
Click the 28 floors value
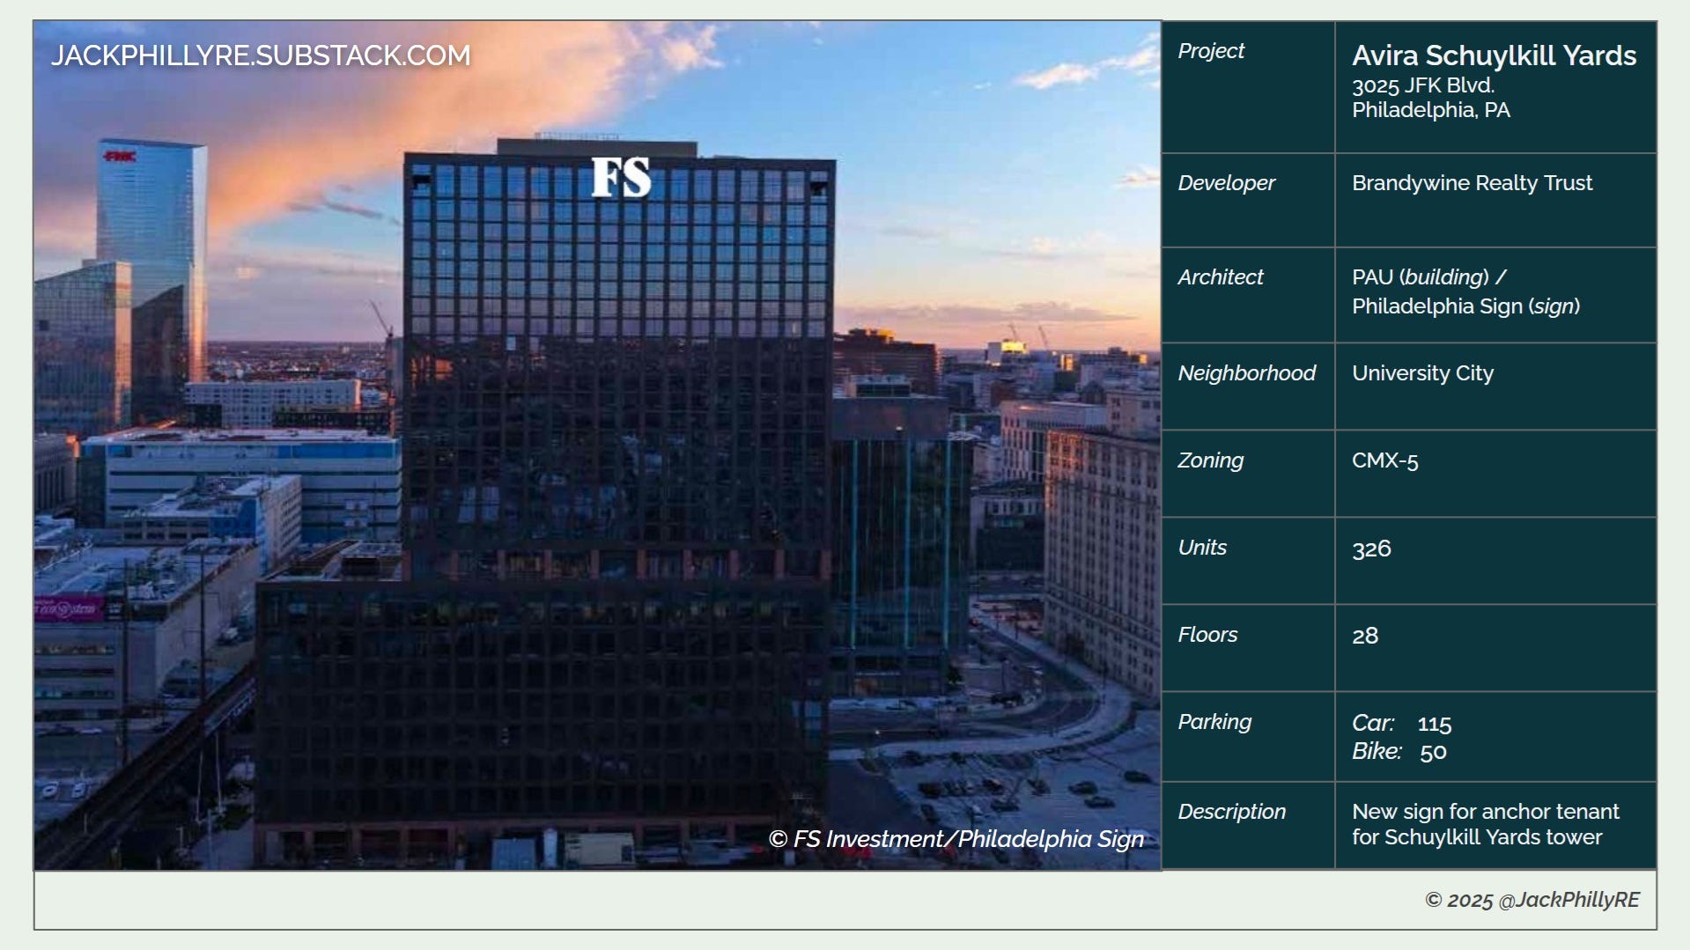point(1365,636)
